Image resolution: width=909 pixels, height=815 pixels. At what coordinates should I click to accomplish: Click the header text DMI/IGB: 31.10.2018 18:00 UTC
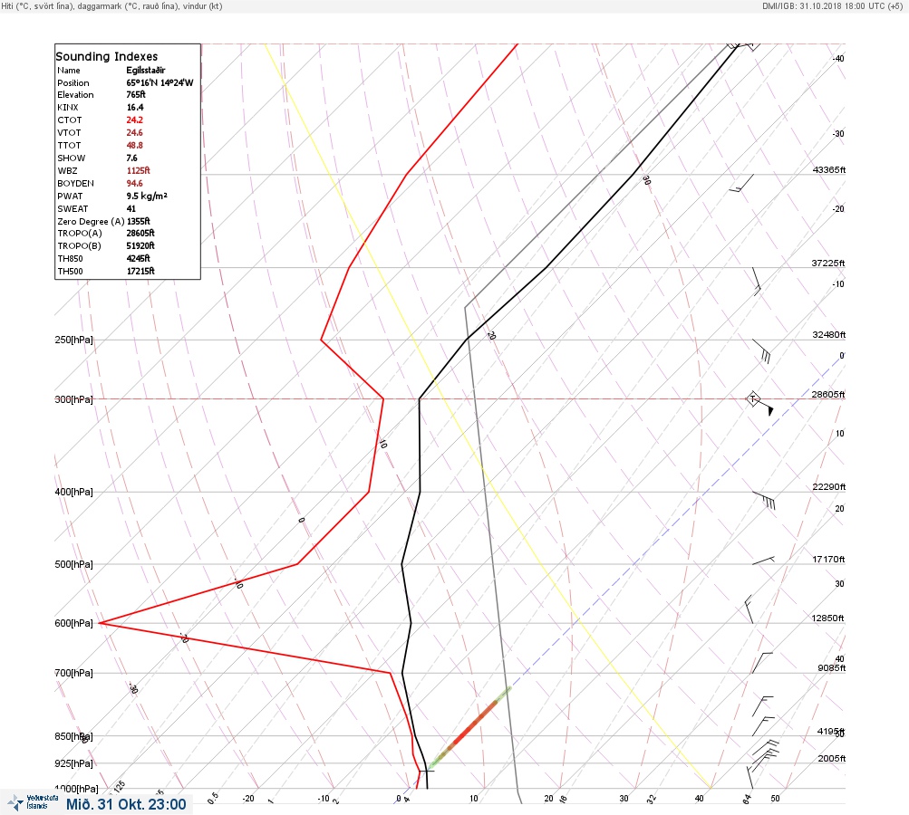coord(823,5)
